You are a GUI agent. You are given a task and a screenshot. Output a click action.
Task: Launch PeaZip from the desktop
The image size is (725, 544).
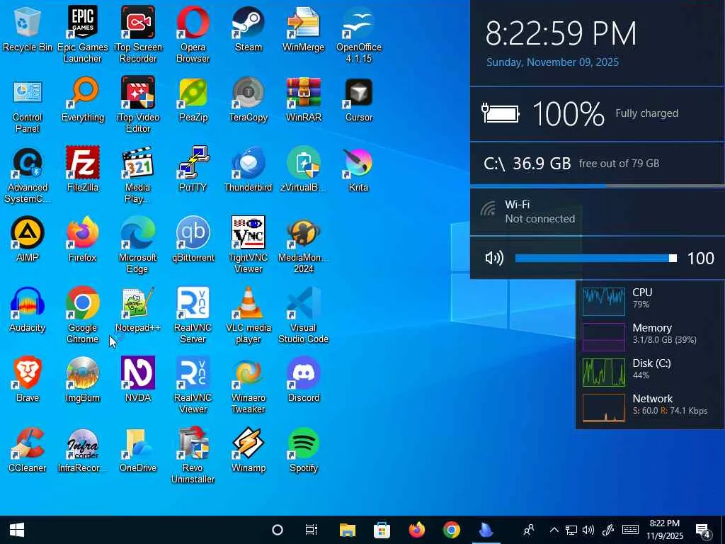[x=193, y=101]
